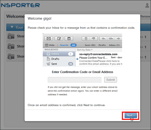Viewport: 151px width, 130px height.
Task: Focus the confirmation code input field
Action: pyautogui.click(x=74, y=80)
